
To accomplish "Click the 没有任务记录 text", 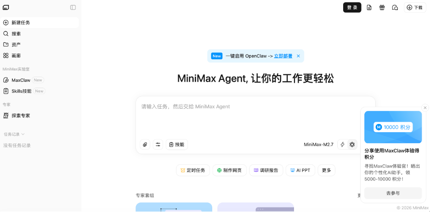I will point(17,145).
